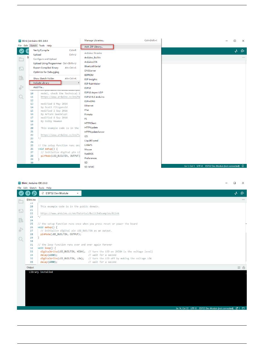Select Add File... in Sketch menu

(54, 87)
